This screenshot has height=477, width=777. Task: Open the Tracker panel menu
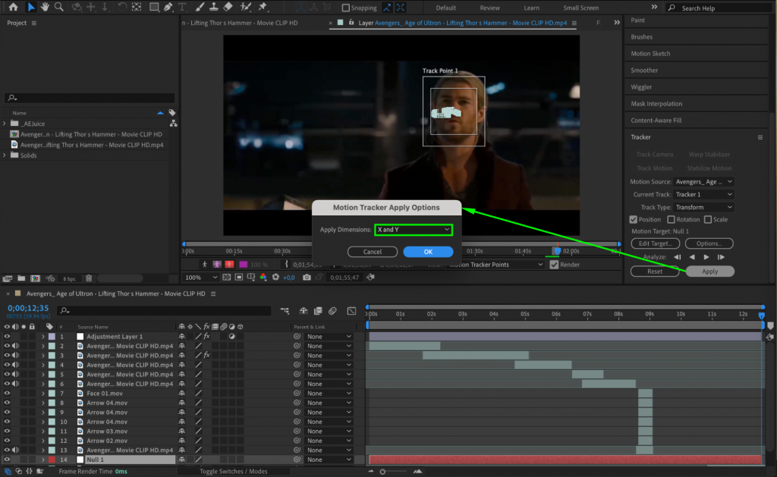(760, 137)
